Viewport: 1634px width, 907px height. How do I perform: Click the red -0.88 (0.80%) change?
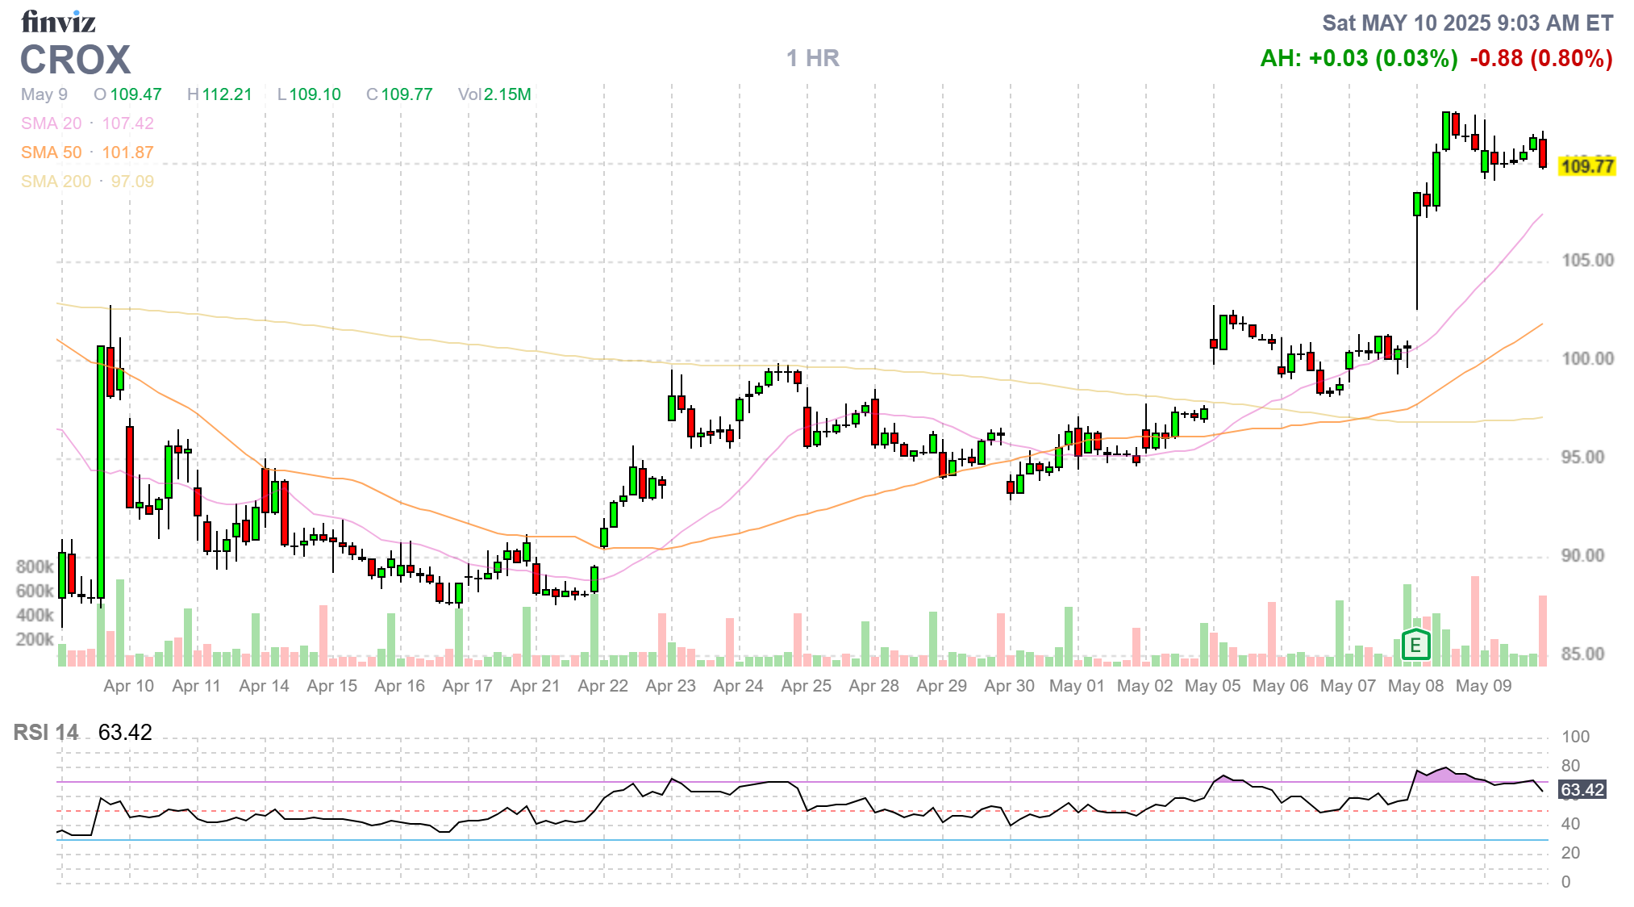pyautogui.click(x=1540, y=58)
